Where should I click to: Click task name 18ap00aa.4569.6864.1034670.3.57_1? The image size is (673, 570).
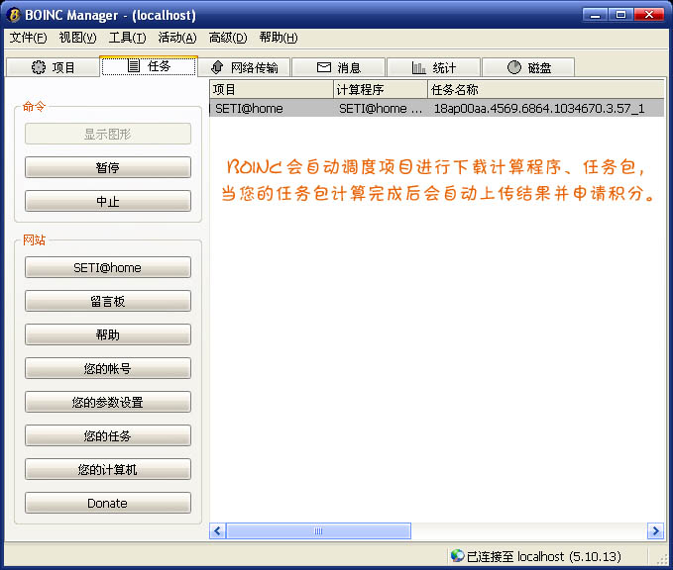pos(539,109)
